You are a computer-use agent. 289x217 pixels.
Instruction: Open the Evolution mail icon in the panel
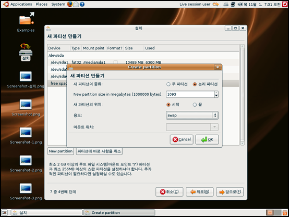(x=76, y=4)
